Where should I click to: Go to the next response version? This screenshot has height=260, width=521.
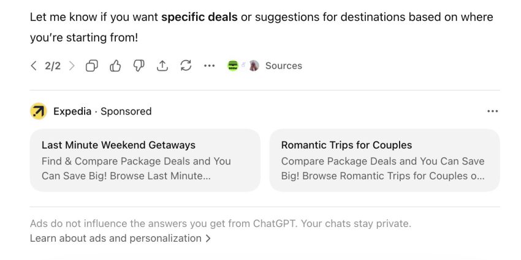click(x=72, y=66)
